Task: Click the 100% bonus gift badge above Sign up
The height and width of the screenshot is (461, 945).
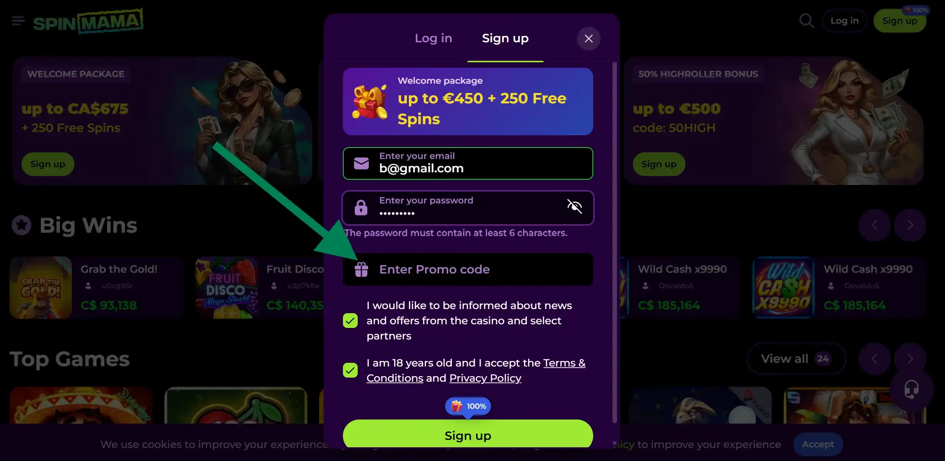Action: pyautogui.click(x=468, y=406)
